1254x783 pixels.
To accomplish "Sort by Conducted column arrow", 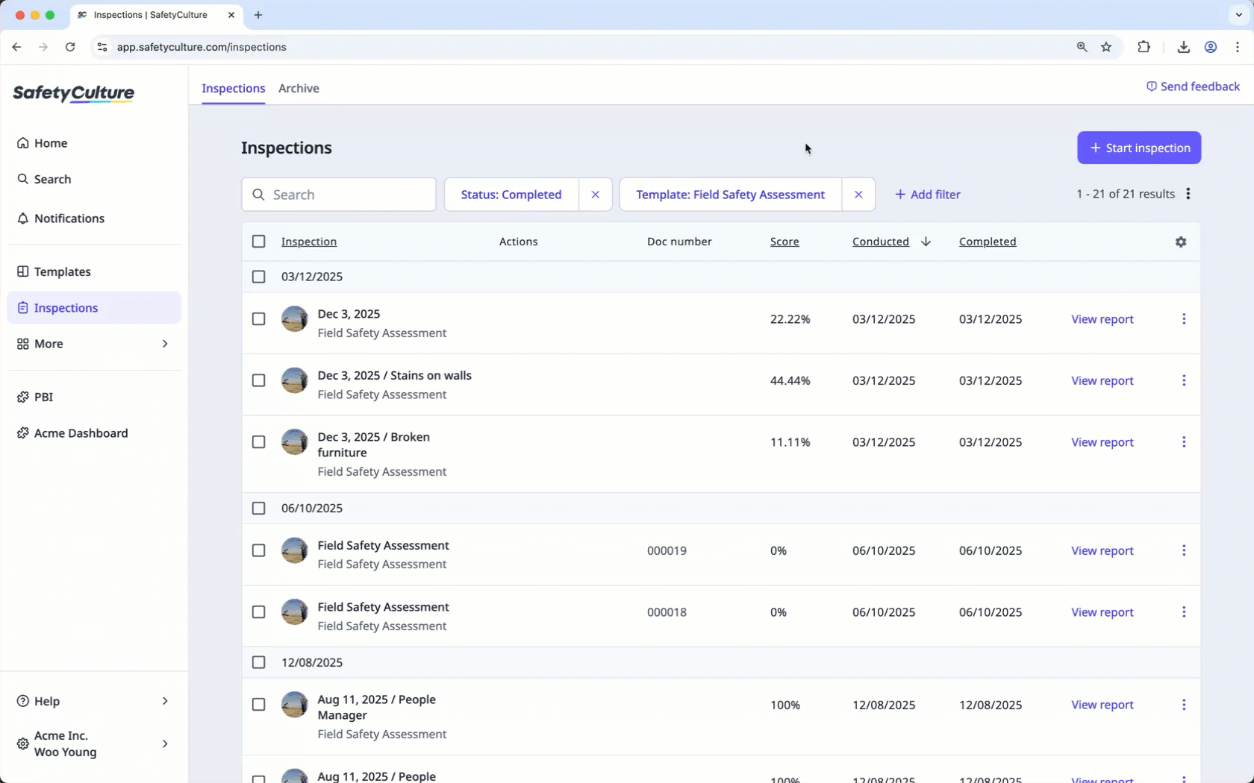I will (926, 242).
